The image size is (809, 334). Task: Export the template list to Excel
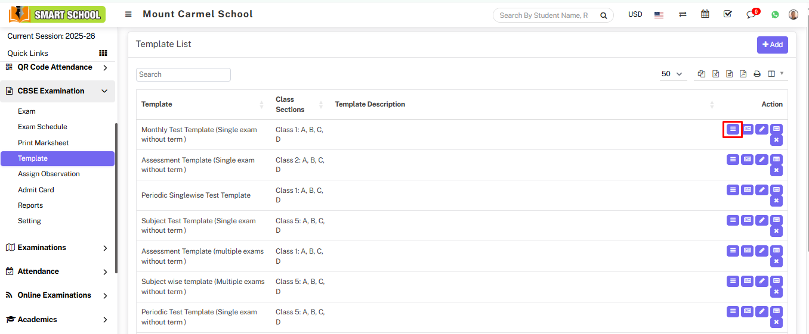click(x=715, y=74)
